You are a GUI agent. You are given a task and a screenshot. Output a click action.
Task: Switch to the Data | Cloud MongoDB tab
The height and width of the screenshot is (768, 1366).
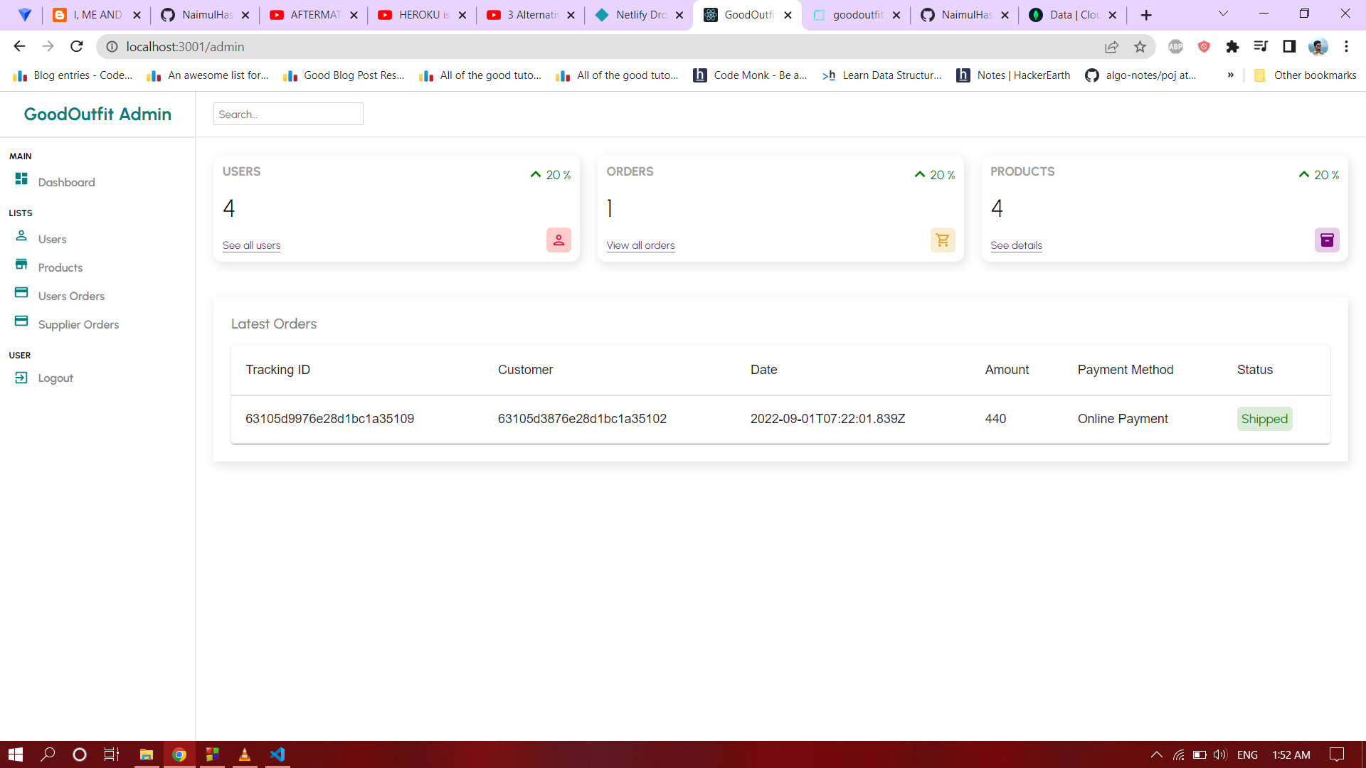coord(1072,15)
